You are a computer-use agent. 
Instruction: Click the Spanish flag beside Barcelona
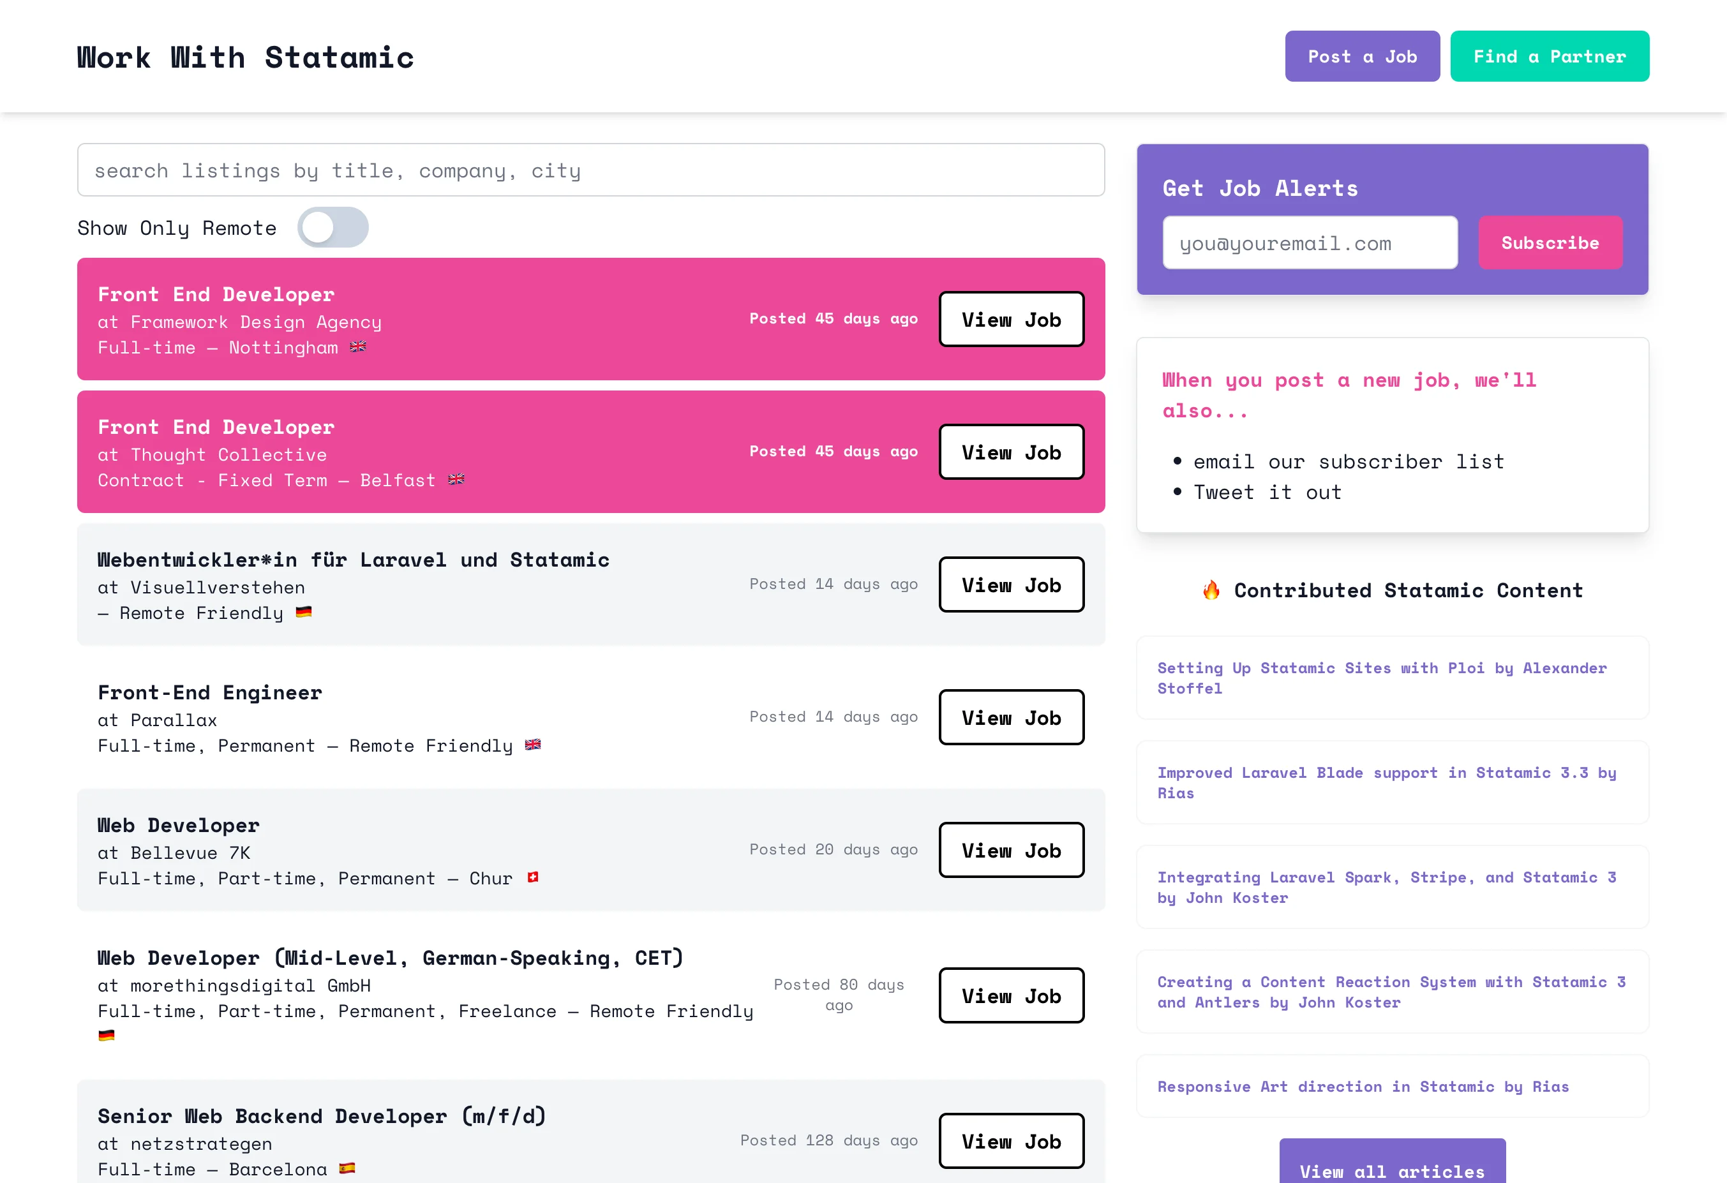[x=347, y=1168]
